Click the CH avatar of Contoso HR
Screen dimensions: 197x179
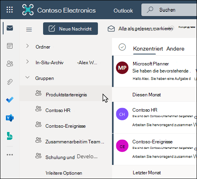(122, 114)
